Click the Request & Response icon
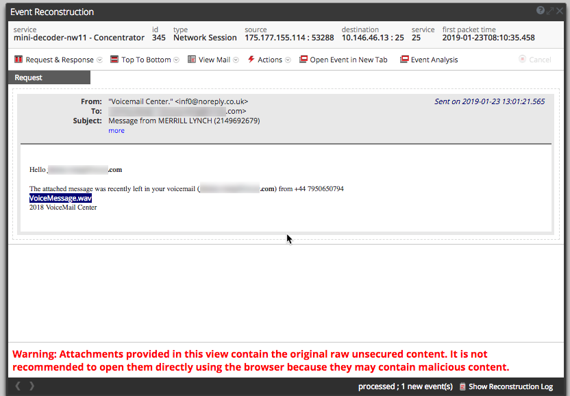 (18, 60)
